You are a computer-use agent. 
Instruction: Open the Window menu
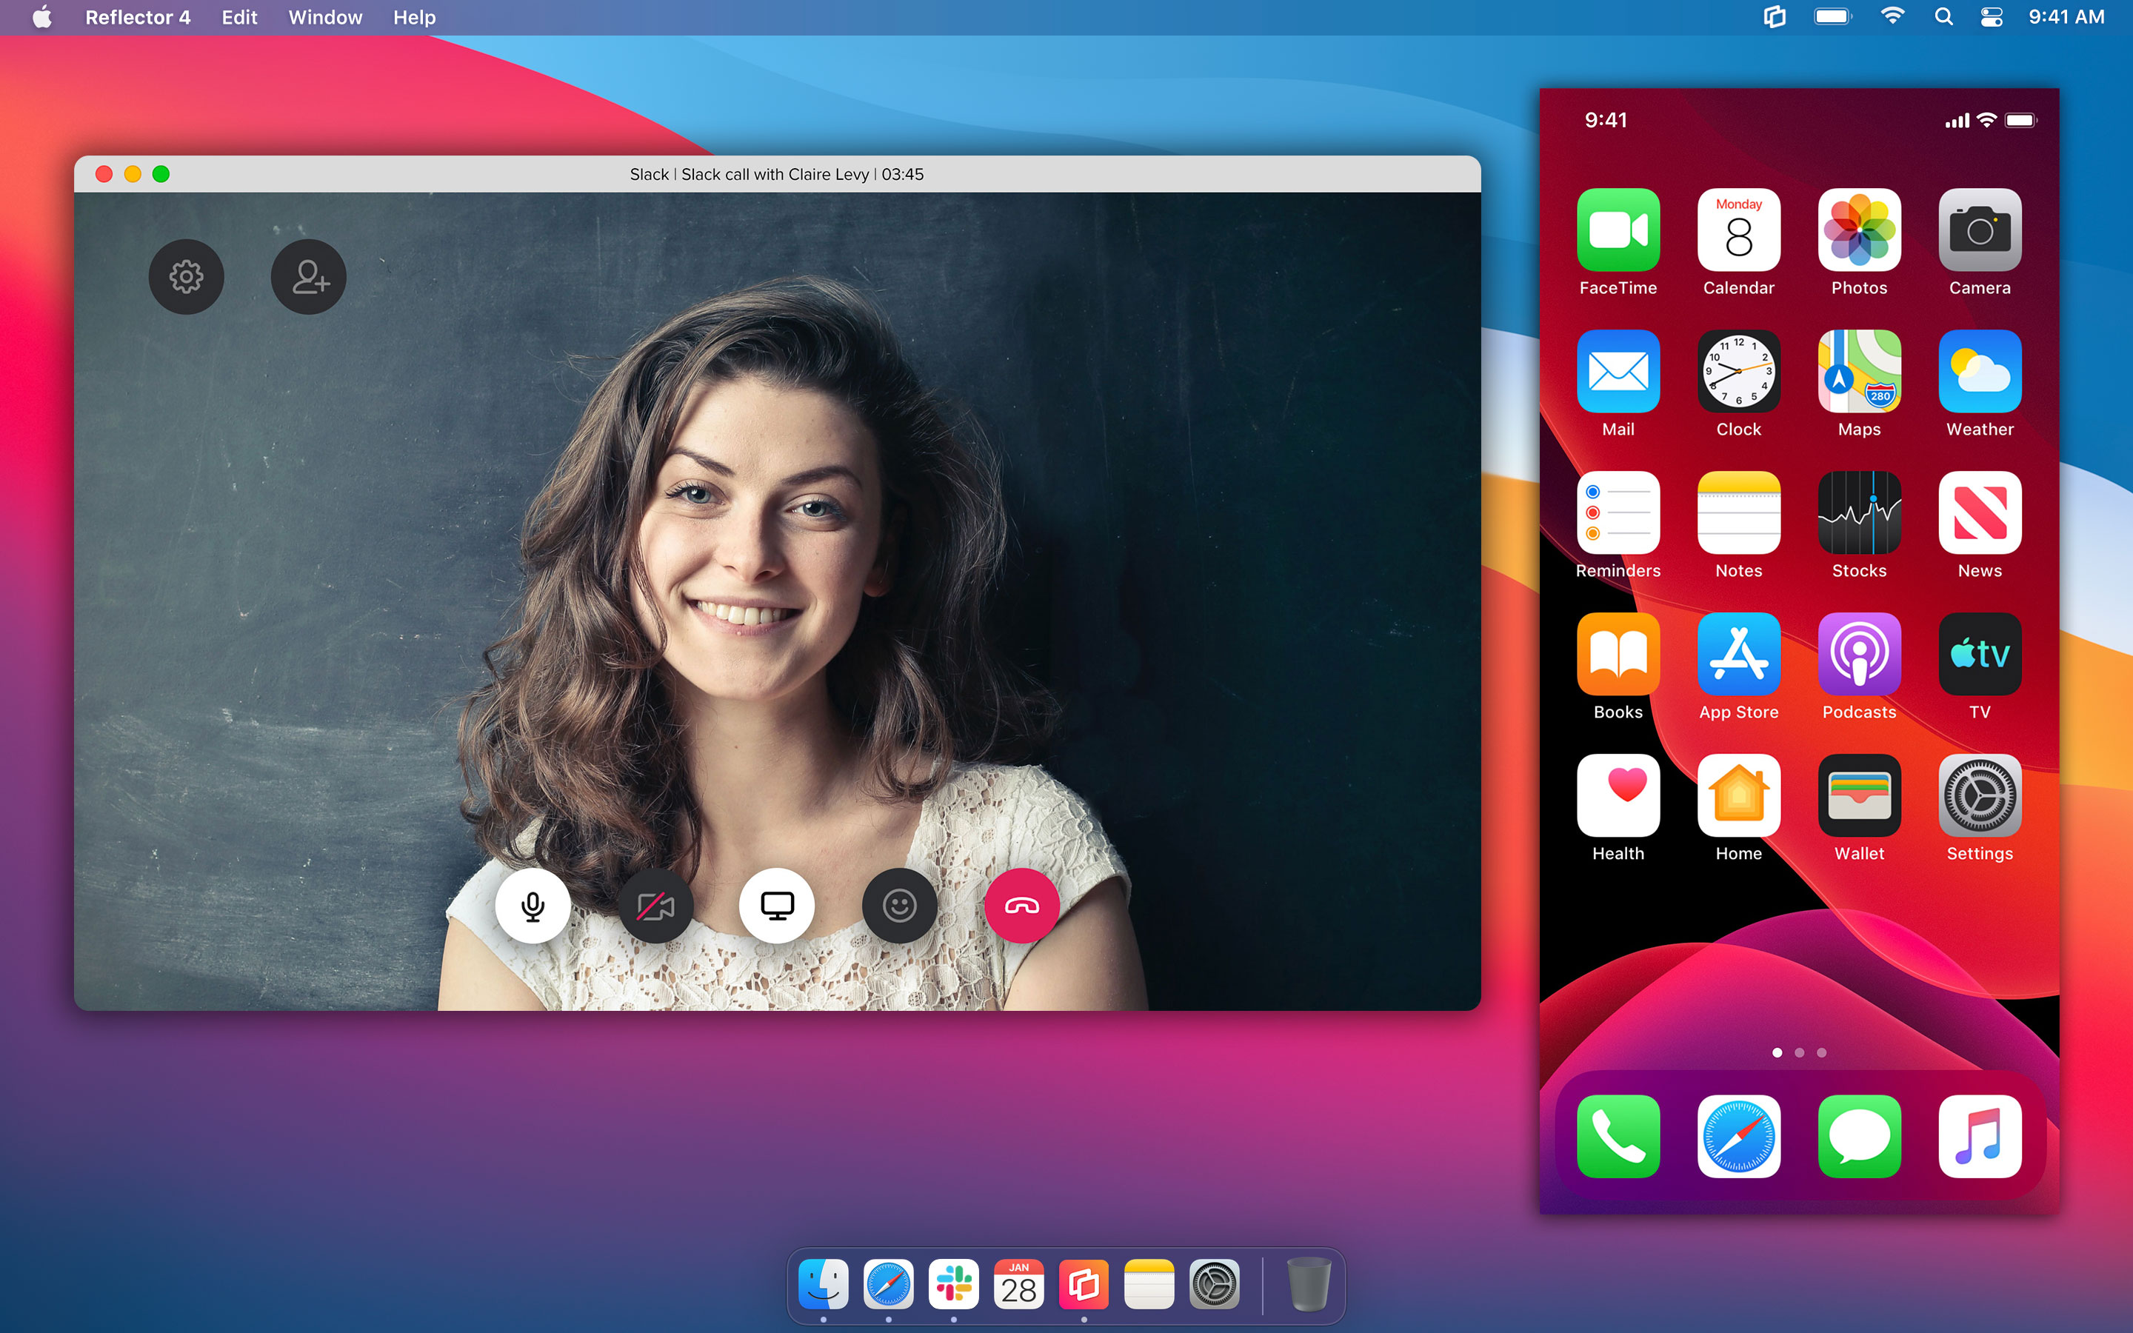[x=324, y=17]
